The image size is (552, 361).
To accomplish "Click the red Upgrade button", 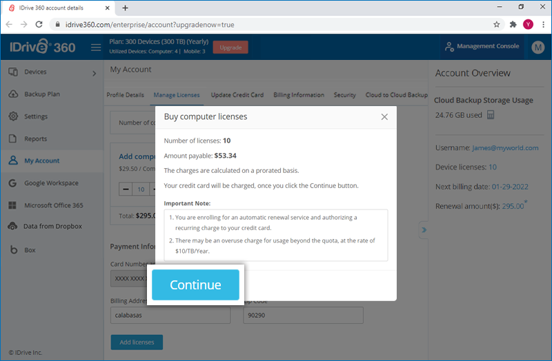I will [230, 48].
